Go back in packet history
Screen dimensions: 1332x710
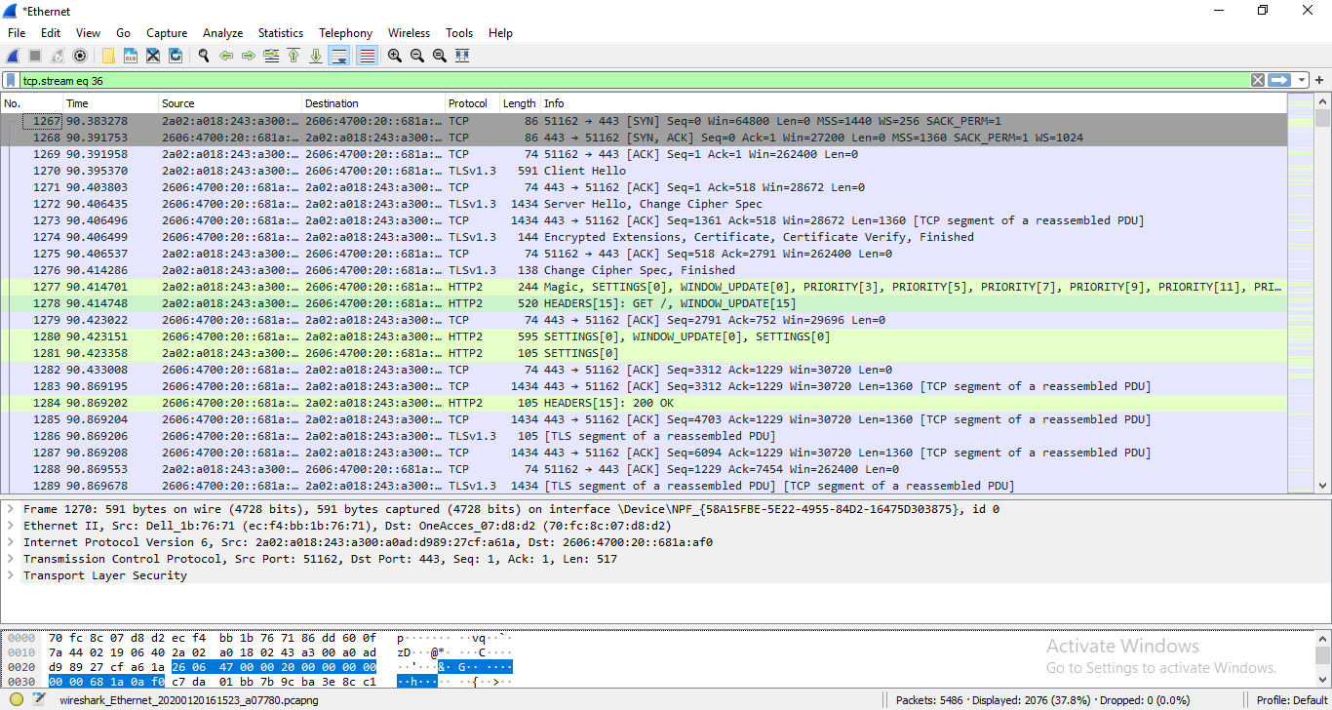[226, 56]
